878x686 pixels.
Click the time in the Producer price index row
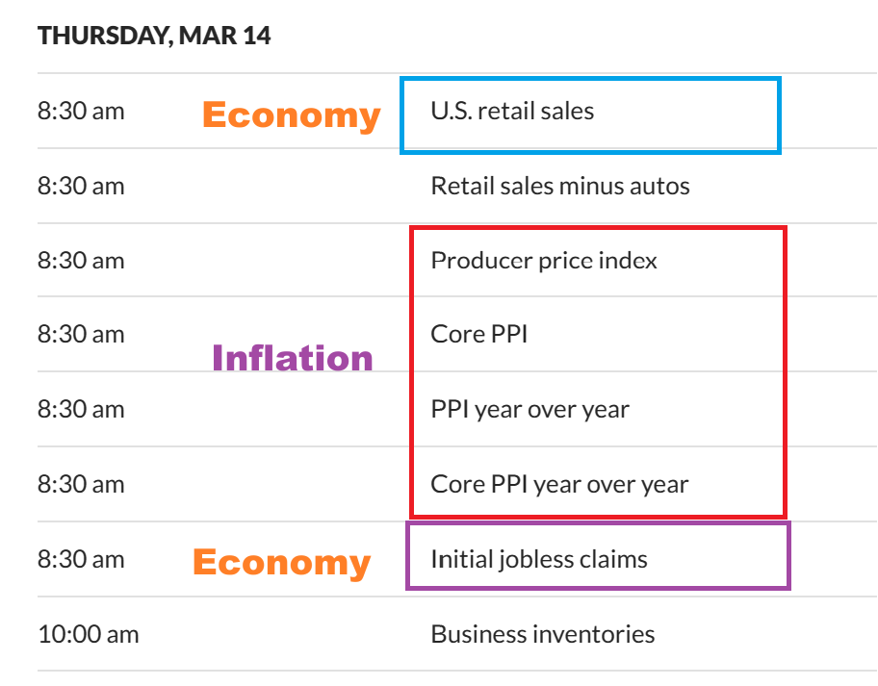81,261
